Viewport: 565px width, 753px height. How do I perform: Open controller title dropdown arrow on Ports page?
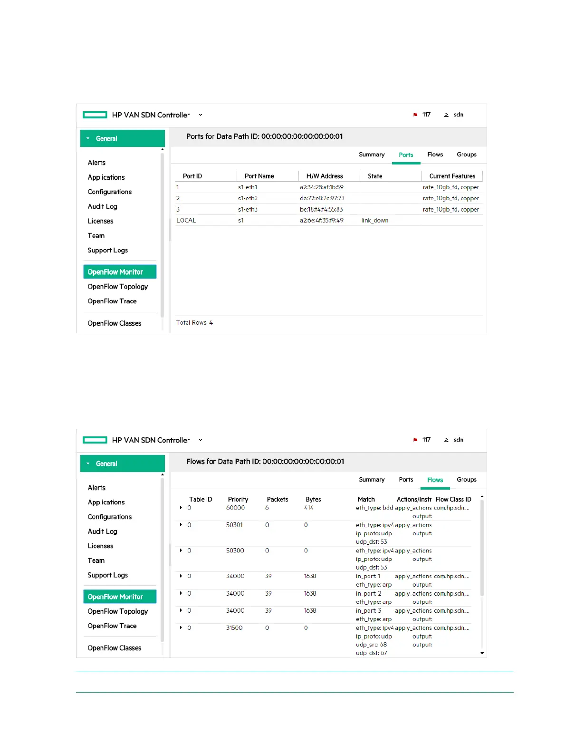(201, 115)
